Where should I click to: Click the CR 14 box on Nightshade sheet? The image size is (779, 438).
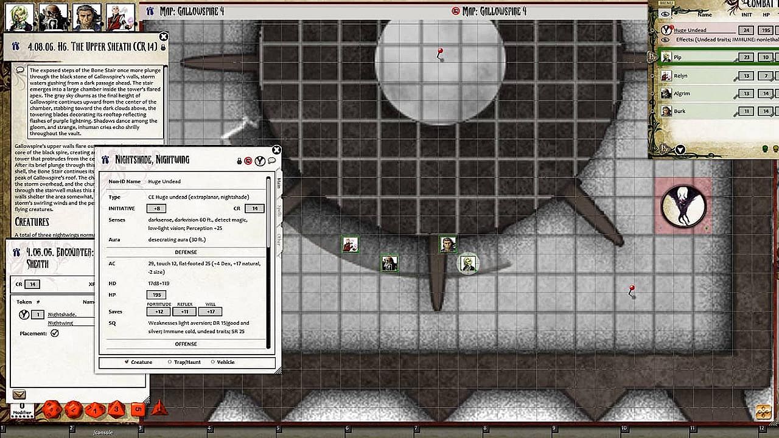(254, 208)
